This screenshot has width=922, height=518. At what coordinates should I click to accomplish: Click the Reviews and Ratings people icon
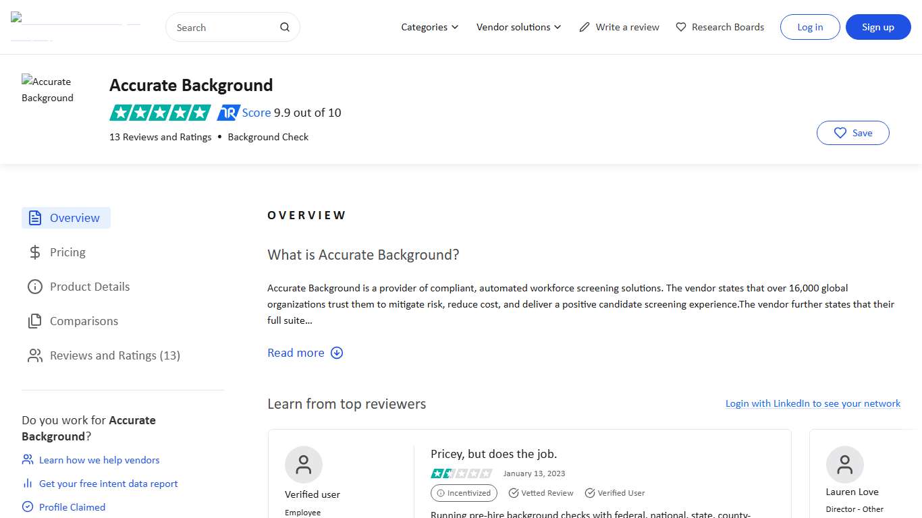(x=34, y=355)
